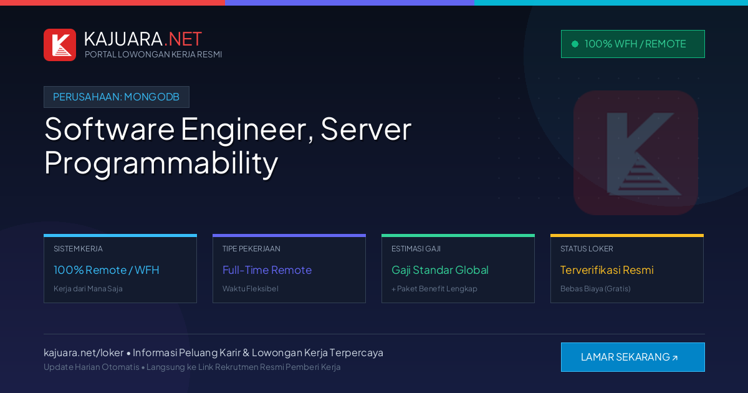This screenshot has height=393, width=748.
Task: Click the Gaji Standar Global value
Action: click(x=440, y=270)
